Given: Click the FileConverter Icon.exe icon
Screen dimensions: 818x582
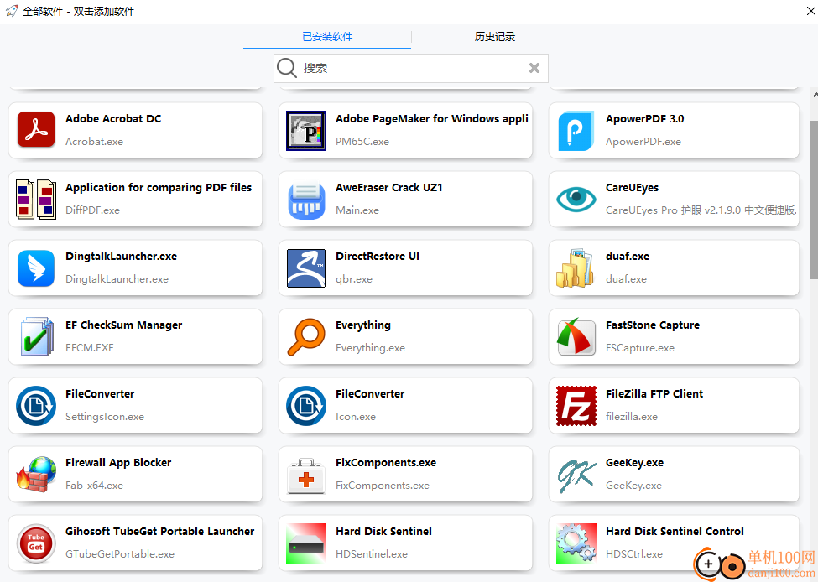Looking at the screenshot, I should click(306, 406).
